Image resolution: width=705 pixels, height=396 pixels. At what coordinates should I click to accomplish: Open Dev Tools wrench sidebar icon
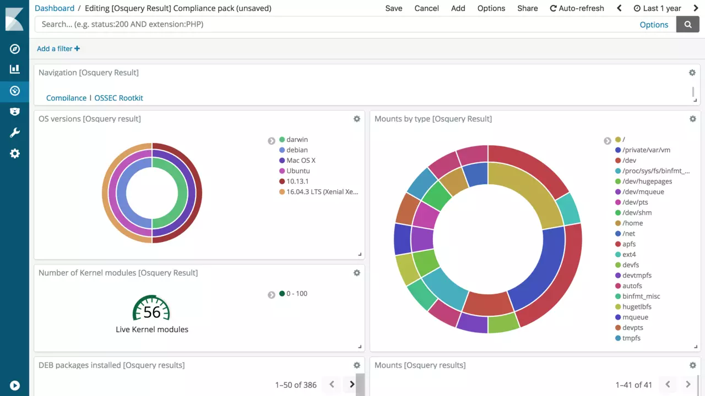[x=15, y=133]
